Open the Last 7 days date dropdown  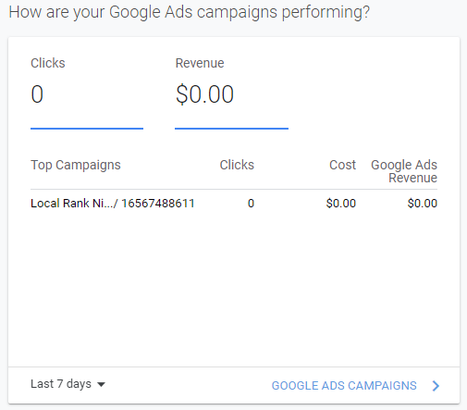coord(68,384)
